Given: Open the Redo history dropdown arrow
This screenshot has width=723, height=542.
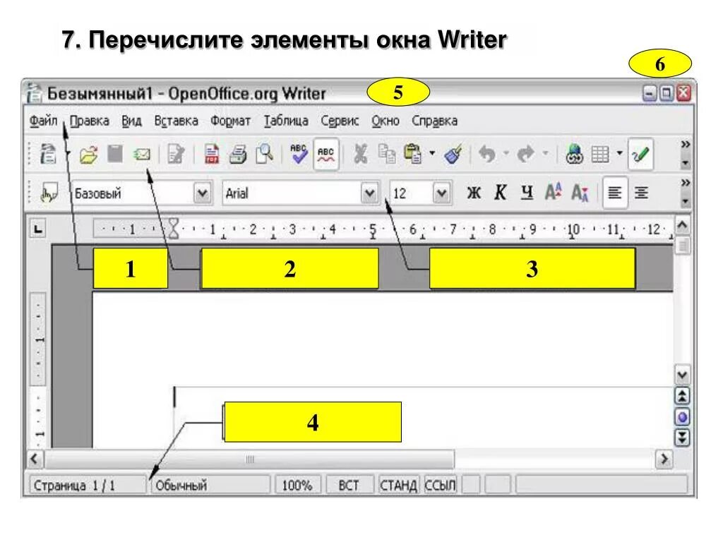Looking at the screenshot, I should 545,153.
